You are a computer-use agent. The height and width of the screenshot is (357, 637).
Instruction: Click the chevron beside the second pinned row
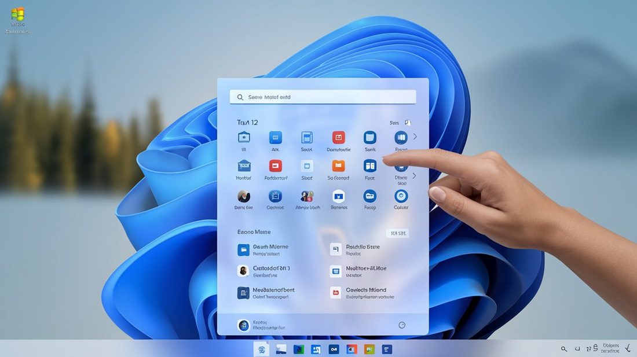pos(414,176)
